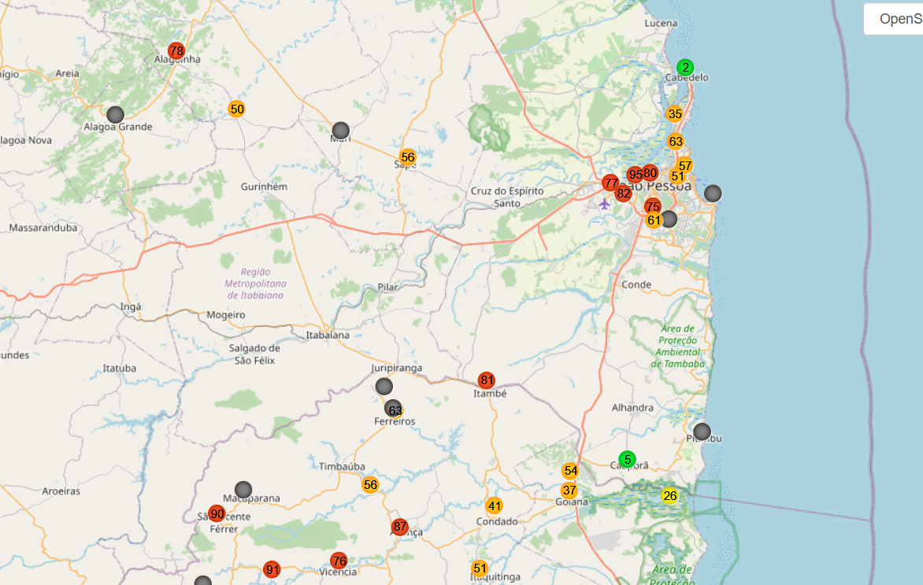Select the orange marker 41 above Condado
The height and width of the screenshot is (585, 923).
(x=495, y=505)
